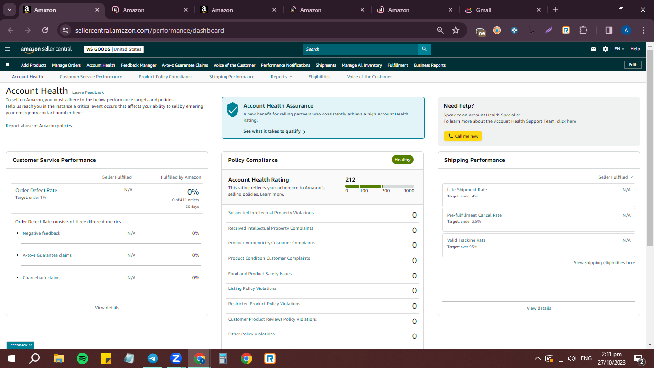Viewport: 654px width, 368px height.
Task: Open Add Products in the navigation bar
Action: tap(34, 65)
